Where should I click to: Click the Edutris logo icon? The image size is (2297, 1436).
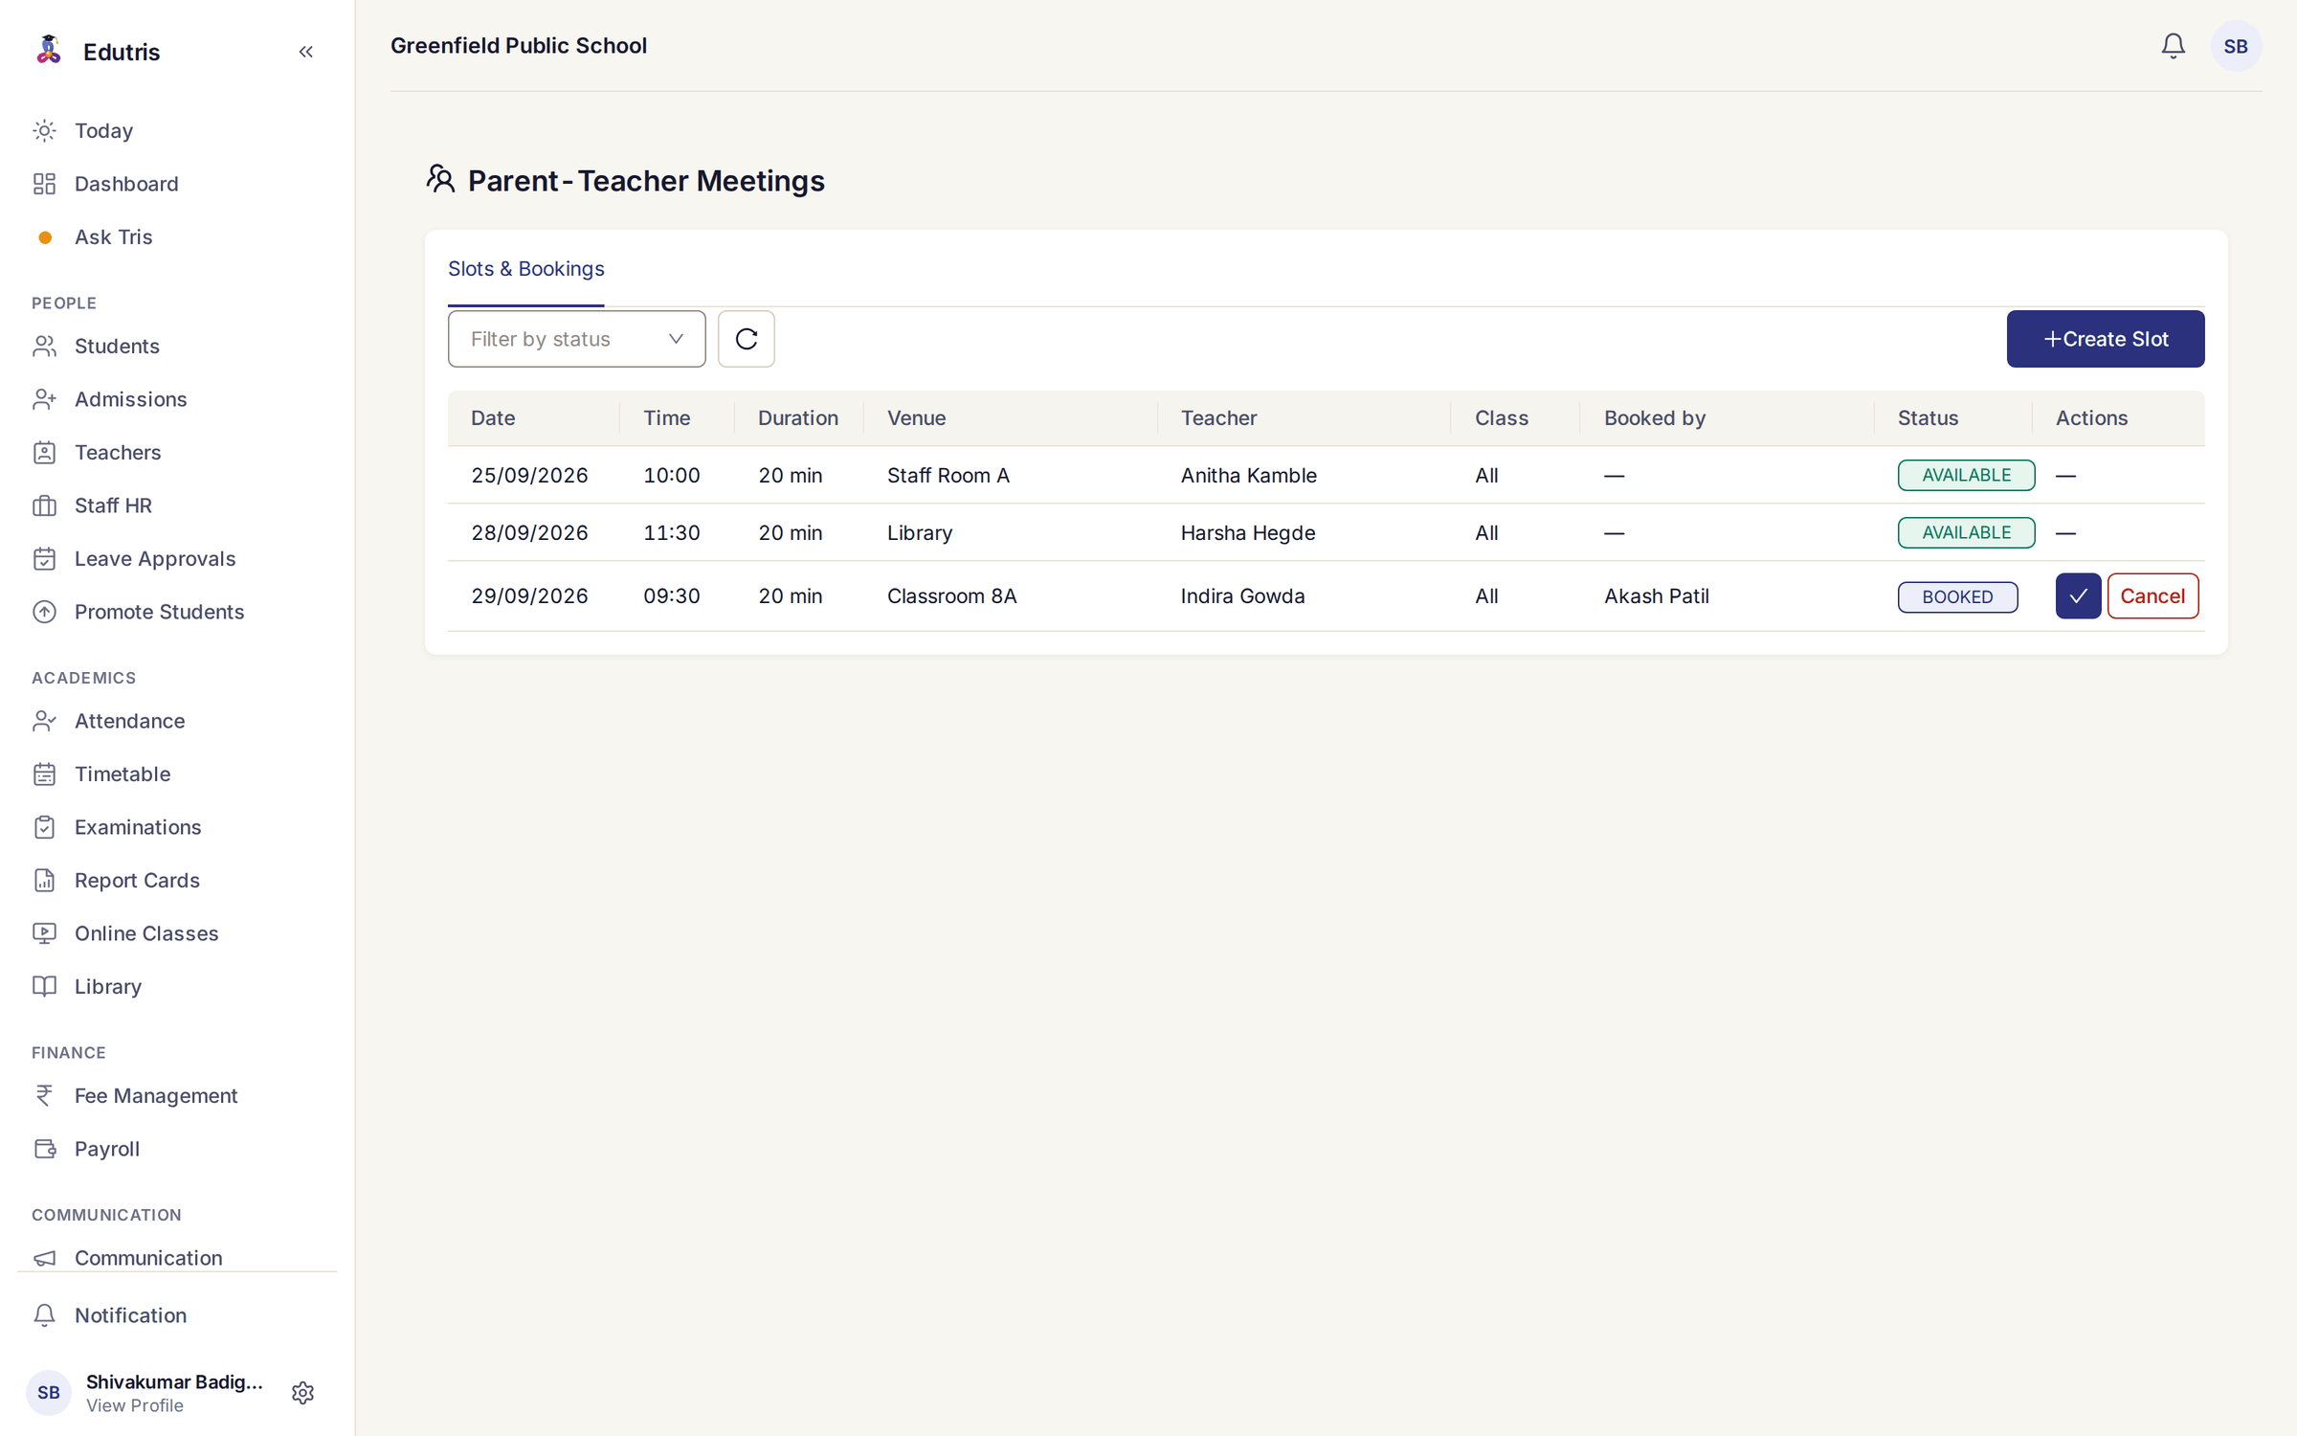pyautogui.click(x=48, y=50)
